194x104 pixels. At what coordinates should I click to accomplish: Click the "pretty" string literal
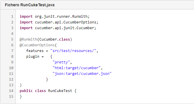click(x=61, y=62)
